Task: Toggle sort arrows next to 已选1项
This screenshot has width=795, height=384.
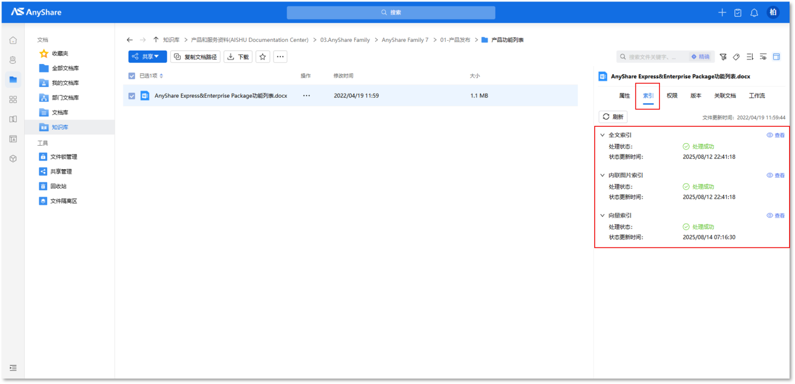Action: [x=161, y=76]
